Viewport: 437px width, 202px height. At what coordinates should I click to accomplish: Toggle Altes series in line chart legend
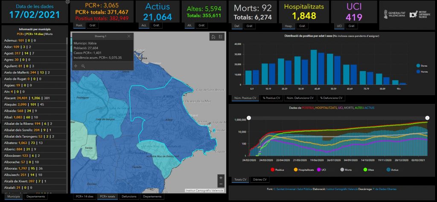coord(369,170)
